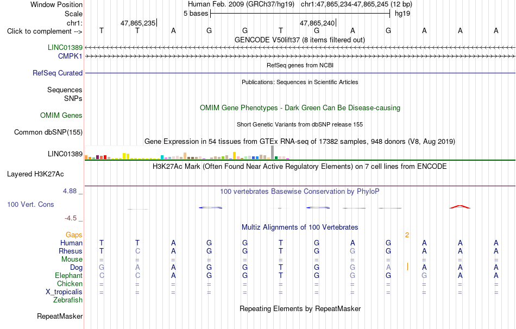Viewport: 516px width, 329px height.
Task: Click the tall gray GTEx expression bar
Action: (x=272, y=153)
